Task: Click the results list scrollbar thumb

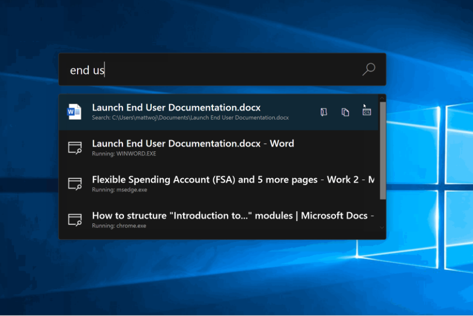Action: click(x=383, y=150)
